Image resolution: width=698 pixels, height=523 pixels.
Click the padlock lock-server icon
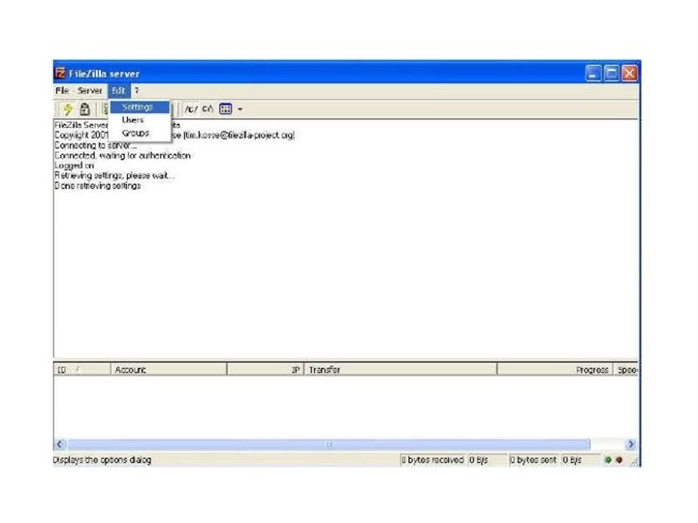84,108
